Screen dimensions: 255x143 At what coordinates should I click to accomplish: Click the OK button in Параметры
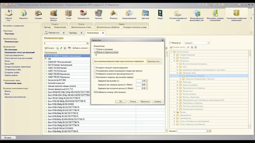121,102
